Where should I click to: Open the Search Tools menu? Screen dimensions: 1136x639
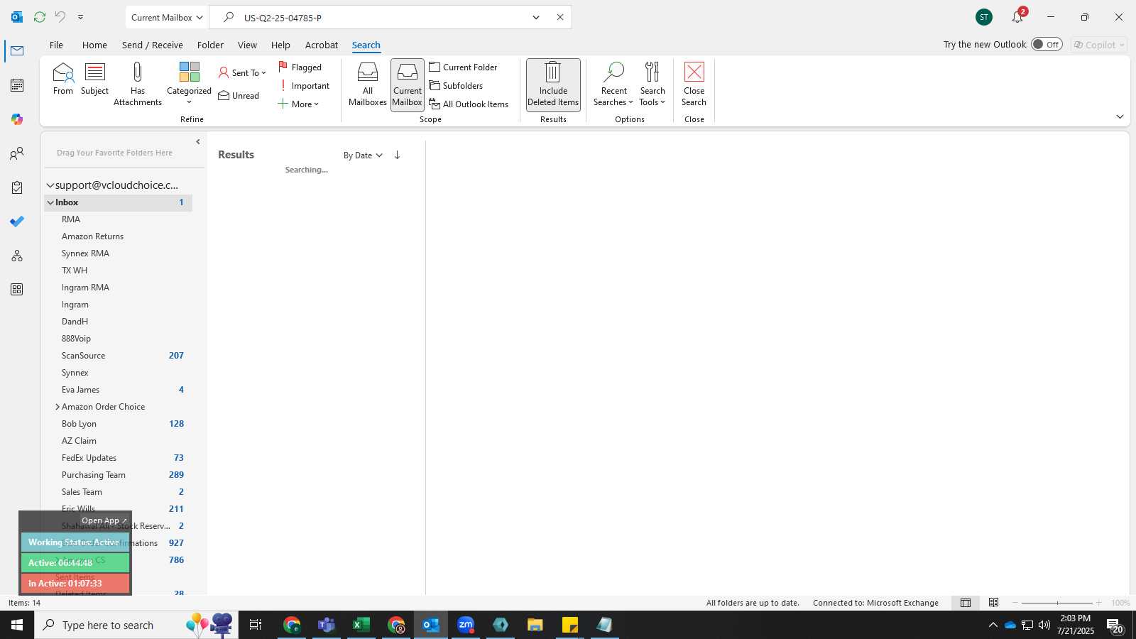pos(652,84)
